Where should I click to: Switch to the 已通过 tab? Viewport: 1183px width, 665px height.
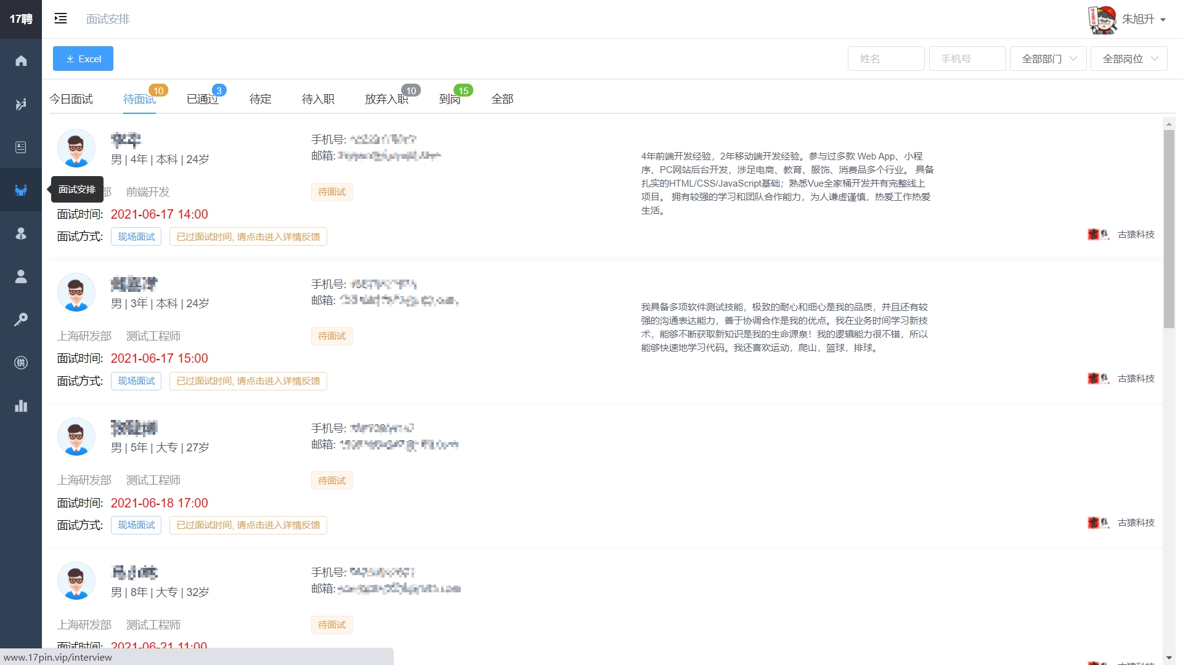[x=203, y=99]
